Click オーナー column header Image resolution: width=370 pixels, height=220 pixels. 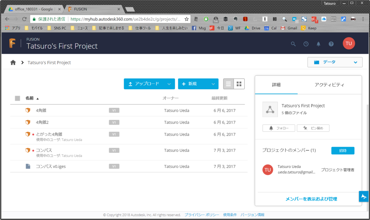tap(171, 98)
